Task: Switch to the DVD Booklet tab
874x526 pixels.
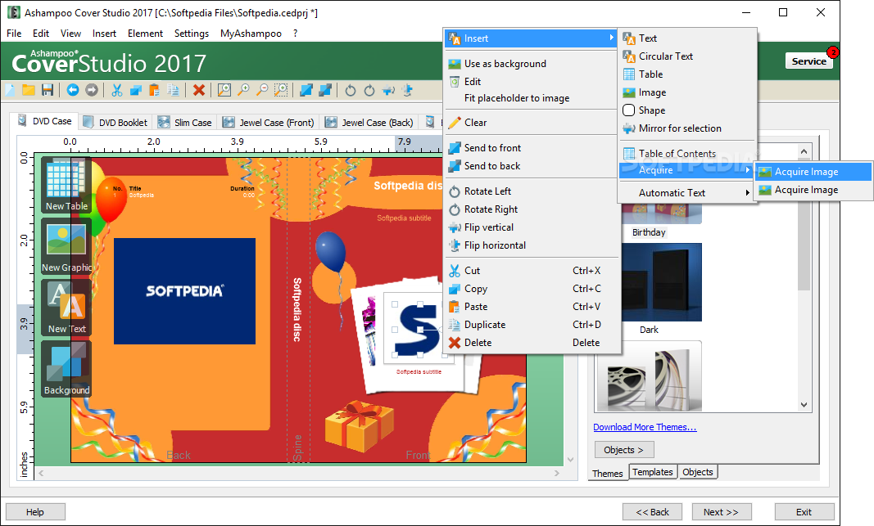Action: click(x=115, y=123)
